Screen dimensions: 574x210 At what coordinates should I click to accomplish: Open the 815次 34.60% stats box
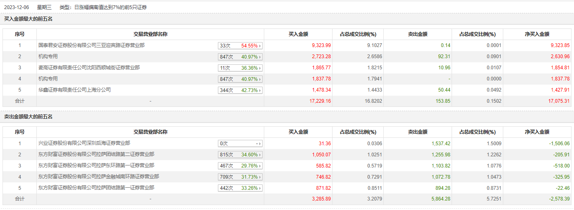(x=241, y=155)
